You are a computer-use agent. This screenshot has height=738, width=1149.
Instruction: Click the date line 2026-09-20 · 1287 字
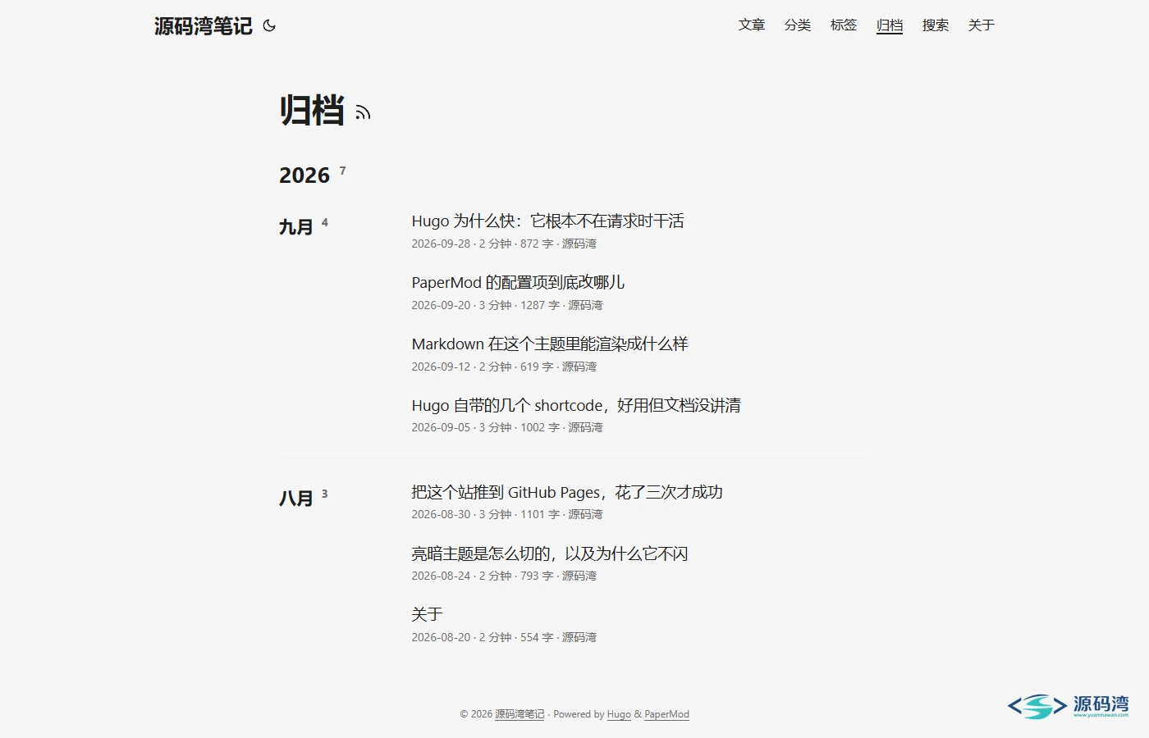507,305
